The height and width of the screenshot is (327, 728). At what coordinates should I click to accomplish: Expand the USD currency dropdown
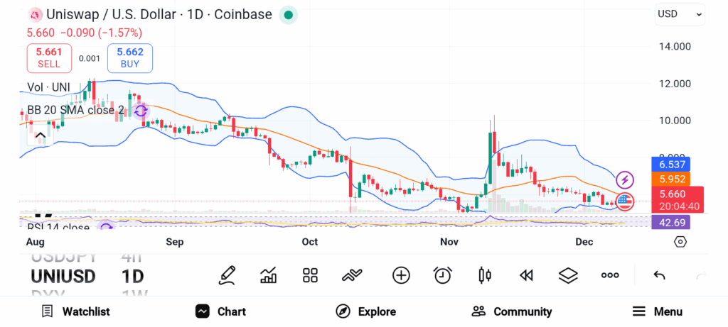[680, 13]
